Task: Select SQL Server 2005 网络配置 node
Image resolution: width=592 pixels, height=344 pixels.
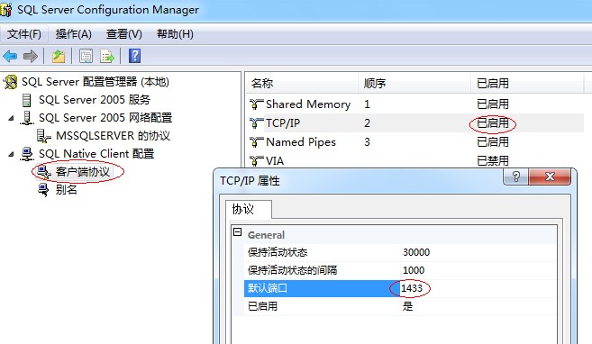Action: click(x=105, y=118)
